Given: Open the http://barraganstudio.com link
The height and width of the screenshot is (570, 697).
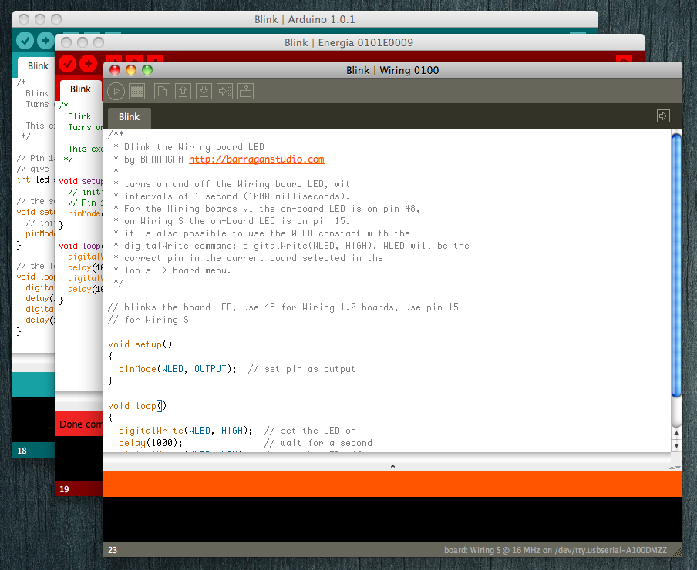Looking at the screenshot, I should [257, 159].
